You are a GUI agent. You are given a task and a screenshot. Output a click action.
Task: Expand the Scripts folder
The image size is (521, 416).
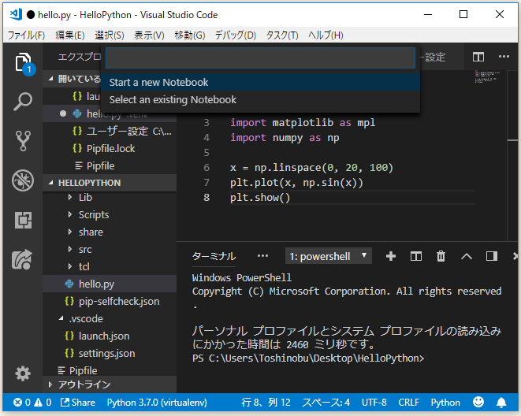click(70, 214)
